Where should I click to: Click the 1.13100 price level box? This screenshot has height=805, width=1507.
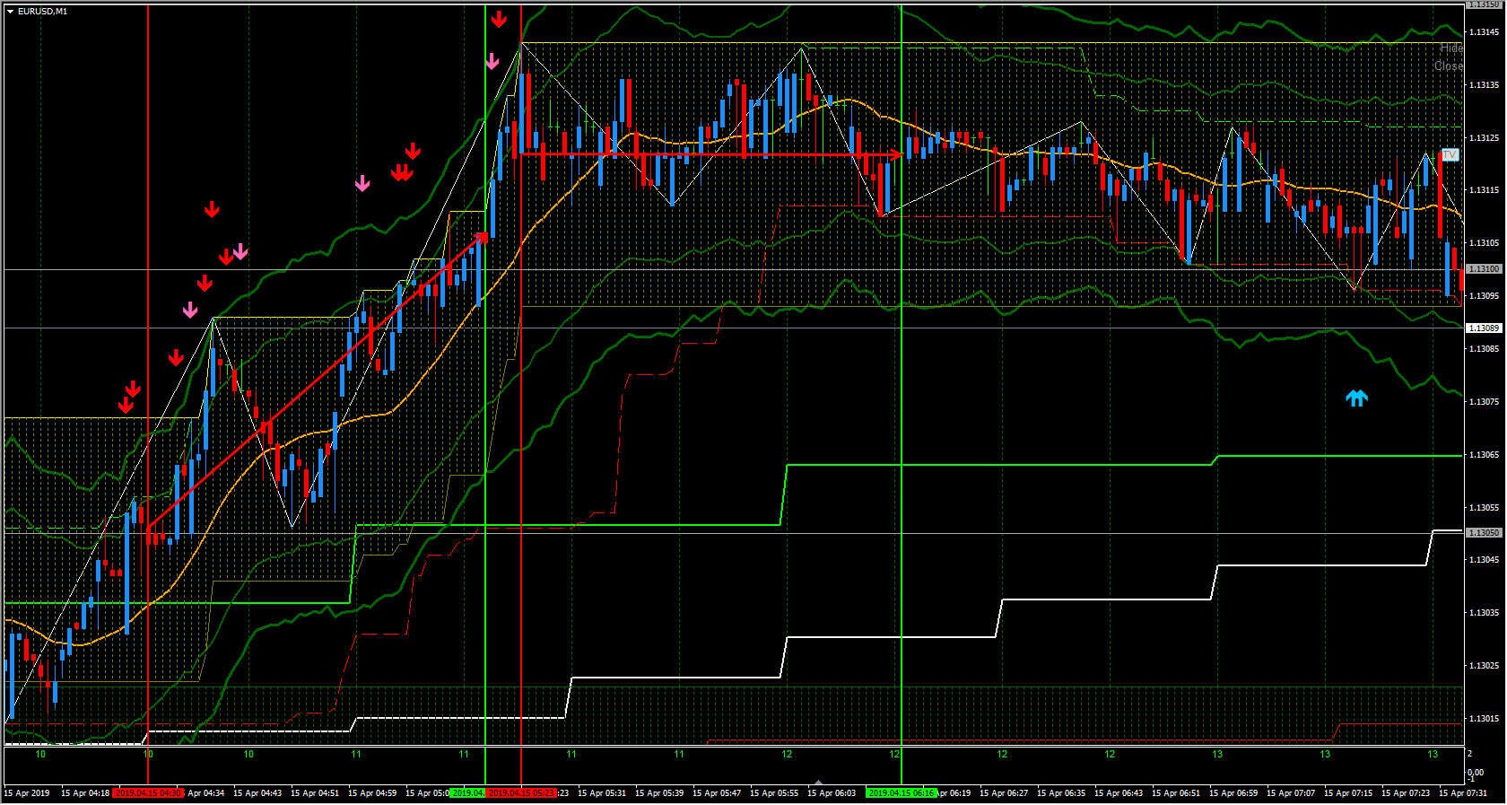click(x=1484, y=269)
